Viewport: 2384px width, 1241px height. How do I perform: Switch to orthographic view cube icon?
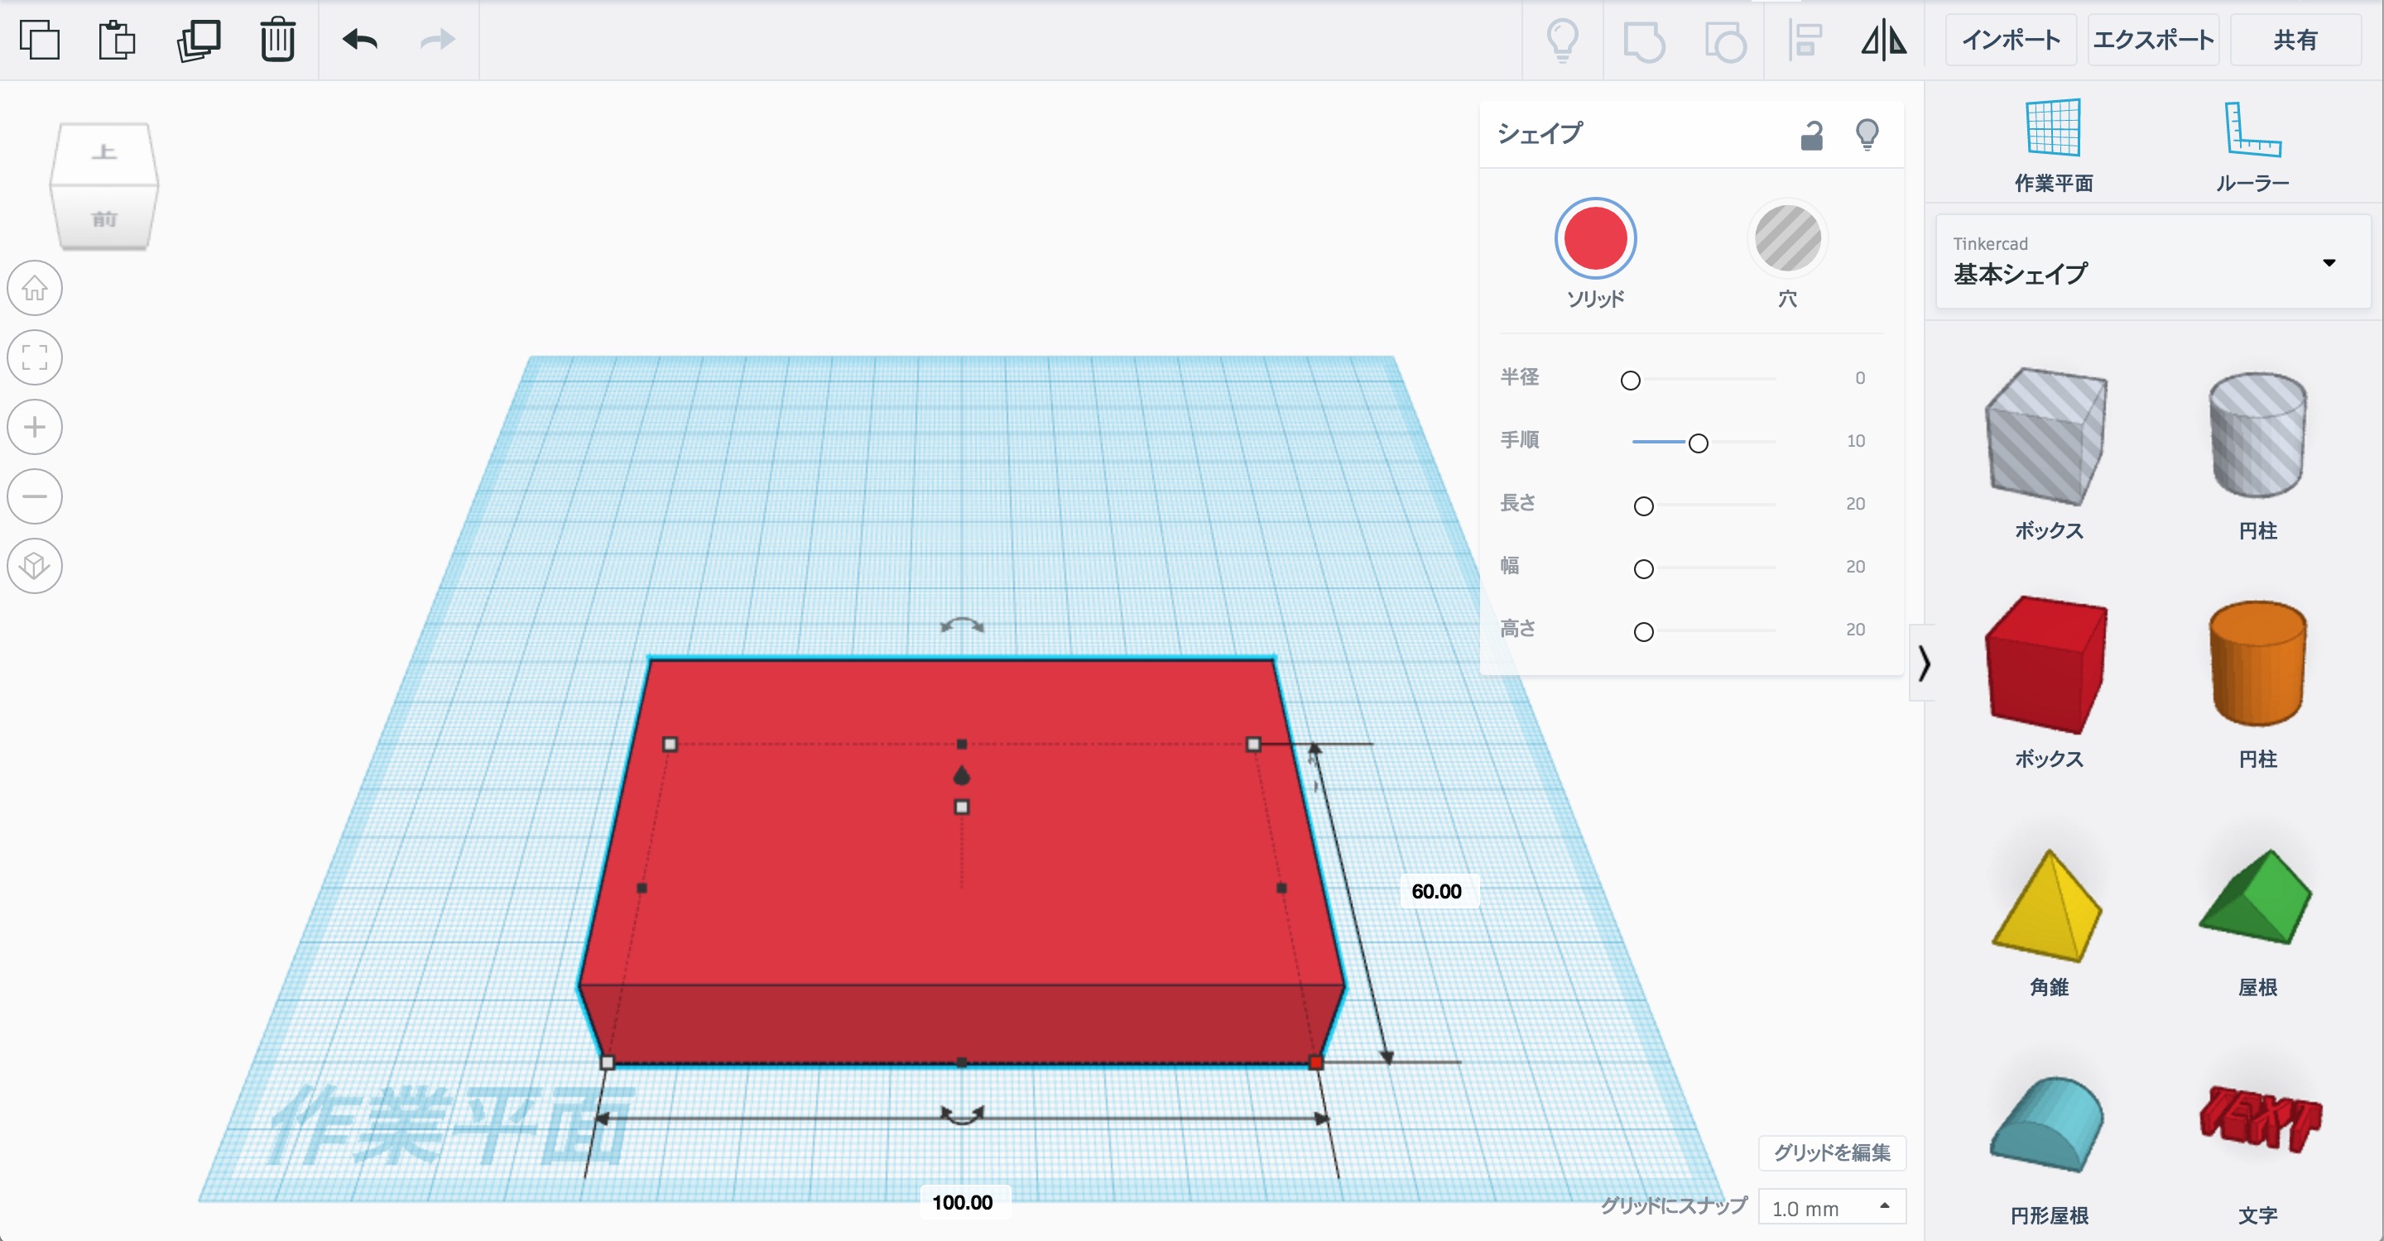(35, 566)
